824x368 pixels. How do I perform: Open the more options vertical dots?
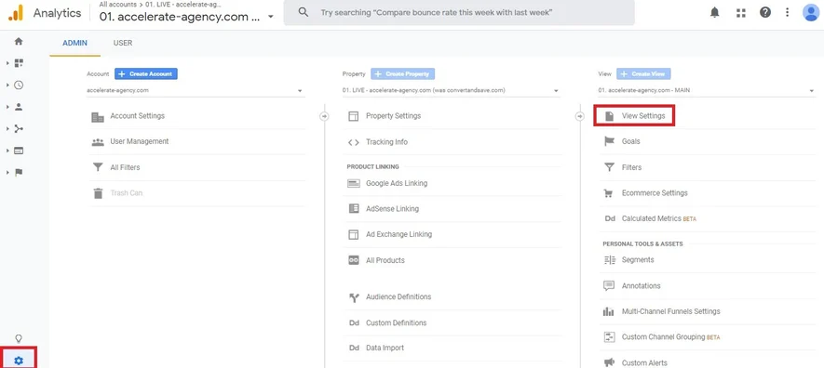coord(787,12)
